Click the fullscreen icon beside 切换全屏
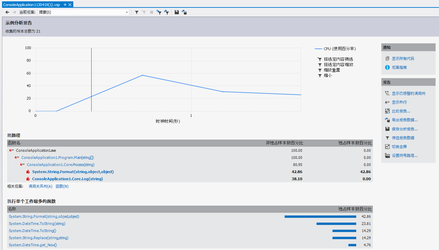439x250 pixels. click(387, 147)
